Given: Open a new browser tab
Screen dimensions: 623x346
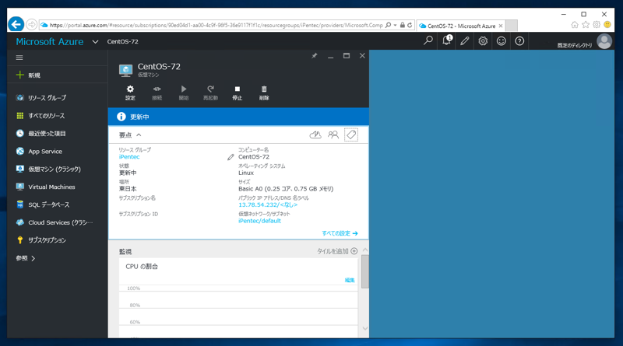Looking at the screenshot, I should pos(512,26).
